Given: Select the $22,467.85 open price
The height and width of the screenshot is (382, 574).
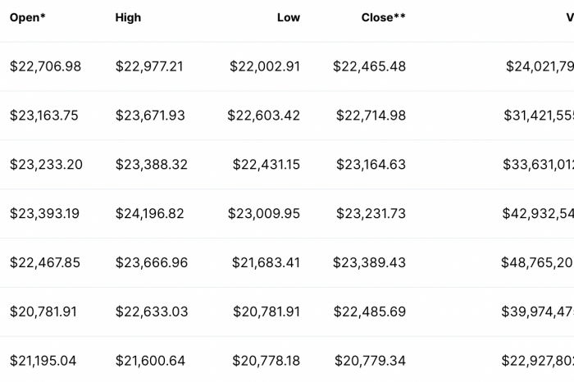Looking at the screenshot, I should click(45, 262).
